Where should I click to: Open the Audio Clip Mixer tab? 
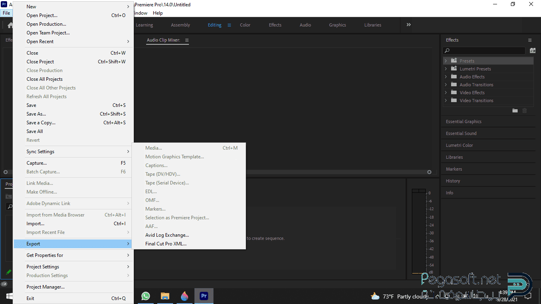[164, 40]
